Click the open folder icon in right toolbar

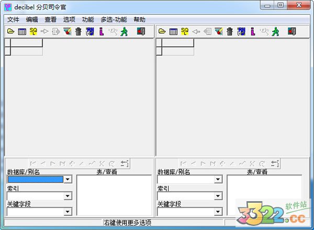pyautogui.click(x=162, y=31)
